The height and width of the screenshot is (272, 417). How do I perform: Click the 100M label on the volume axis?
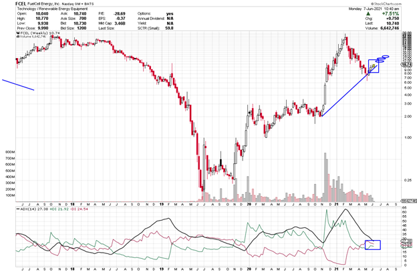tap(10, 195)
